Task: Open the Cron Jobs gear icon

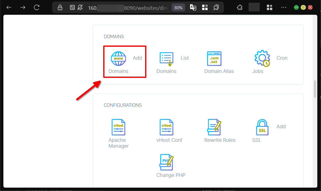Action: click(262, 58)
